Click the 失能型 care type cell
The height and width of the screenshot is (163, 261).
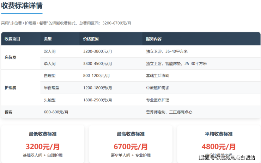(50, 100)
